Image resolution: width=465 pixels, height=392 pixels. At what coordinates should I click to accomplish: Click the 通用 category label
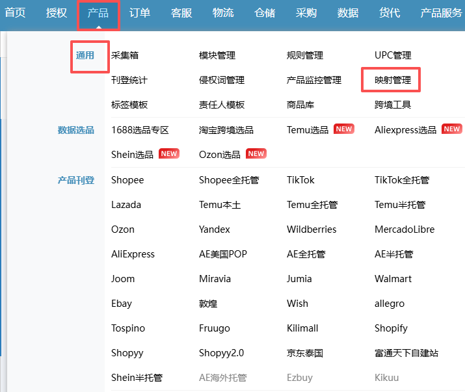[x=85, y=55]
